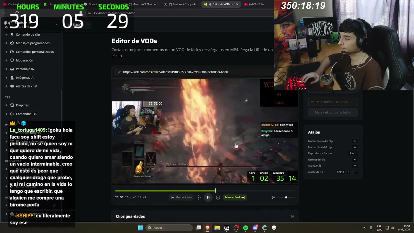Click the link icon beside VOD URL
The image size is (414, 233).
point(119,72)
